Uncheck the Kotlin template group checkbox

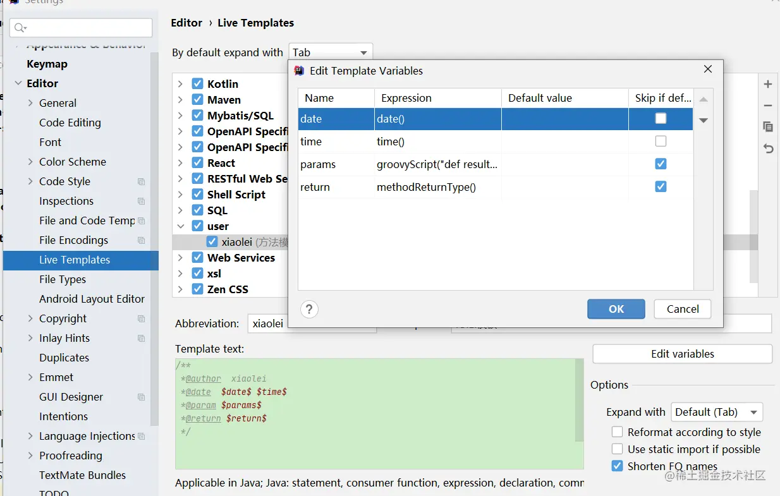197,83
